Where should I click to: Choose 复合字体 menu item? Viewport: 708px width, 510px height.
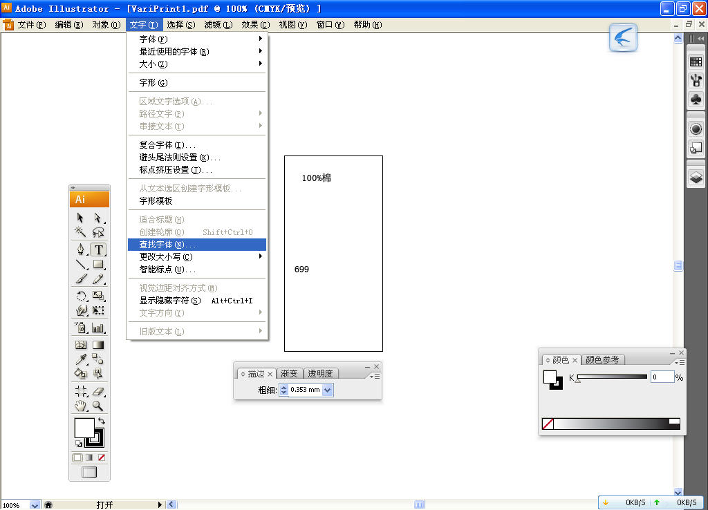tap(197, 145)
